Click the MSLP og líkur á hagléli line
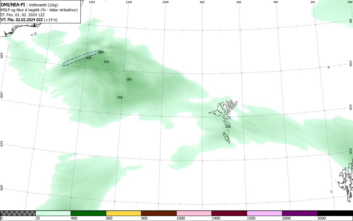 [39, 10]
